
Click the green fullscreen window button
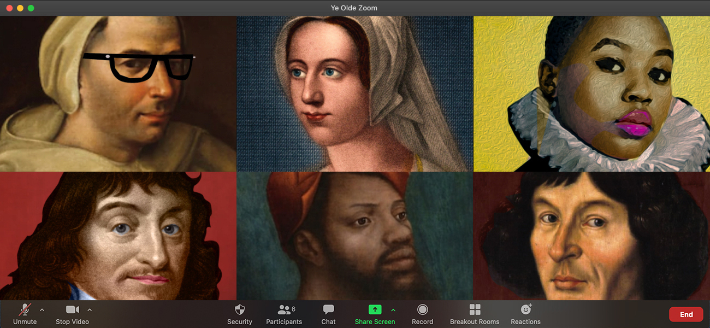31,8
